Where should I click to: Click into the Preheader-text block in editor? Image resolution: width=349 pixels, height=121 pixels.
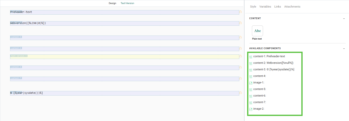125,12
